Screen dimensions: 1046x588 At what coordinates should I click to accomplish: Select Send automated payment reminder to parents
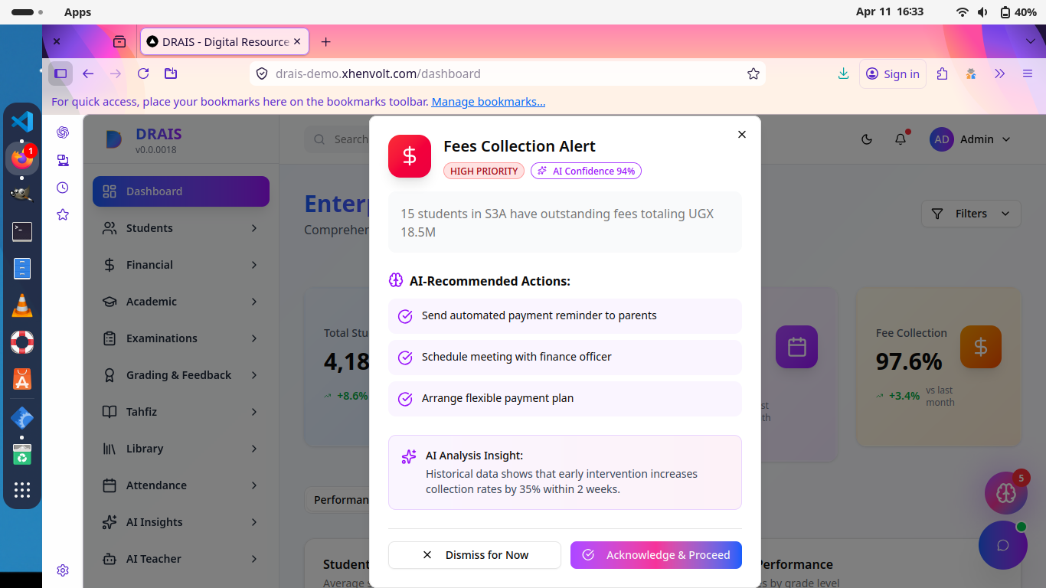(x=565, y=315)
